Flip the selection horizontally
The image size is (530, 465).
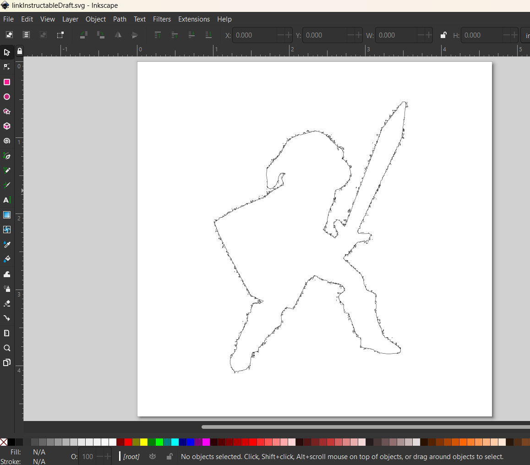118,35
